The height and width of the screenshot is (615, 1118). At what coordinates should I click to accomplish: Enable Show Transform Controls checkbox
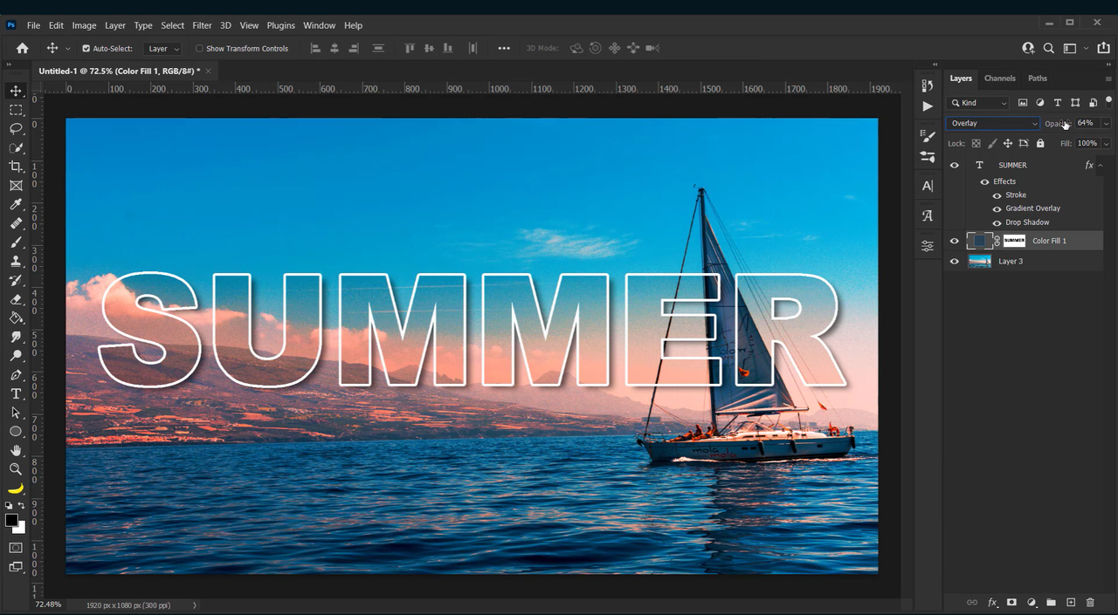[x=199, y=49]
